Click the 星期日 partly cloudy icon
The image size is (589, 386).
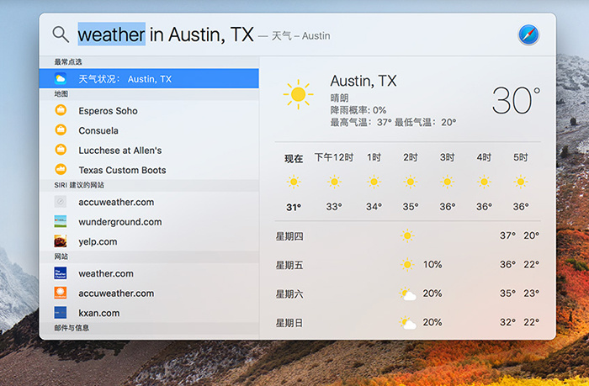[x=407, y=322]
